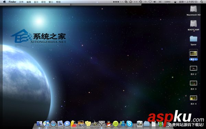Open Finder from the Dock
The height and width of the screenshot is (129, 206).
pos(39,123)
